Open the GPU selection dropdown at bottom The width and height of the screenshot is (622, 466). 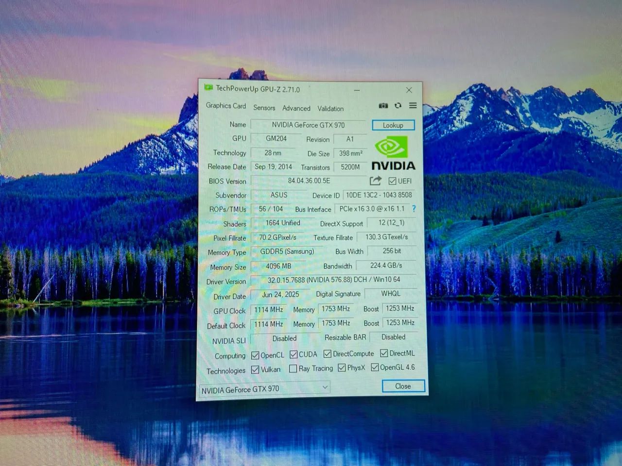tap(265, 388)
